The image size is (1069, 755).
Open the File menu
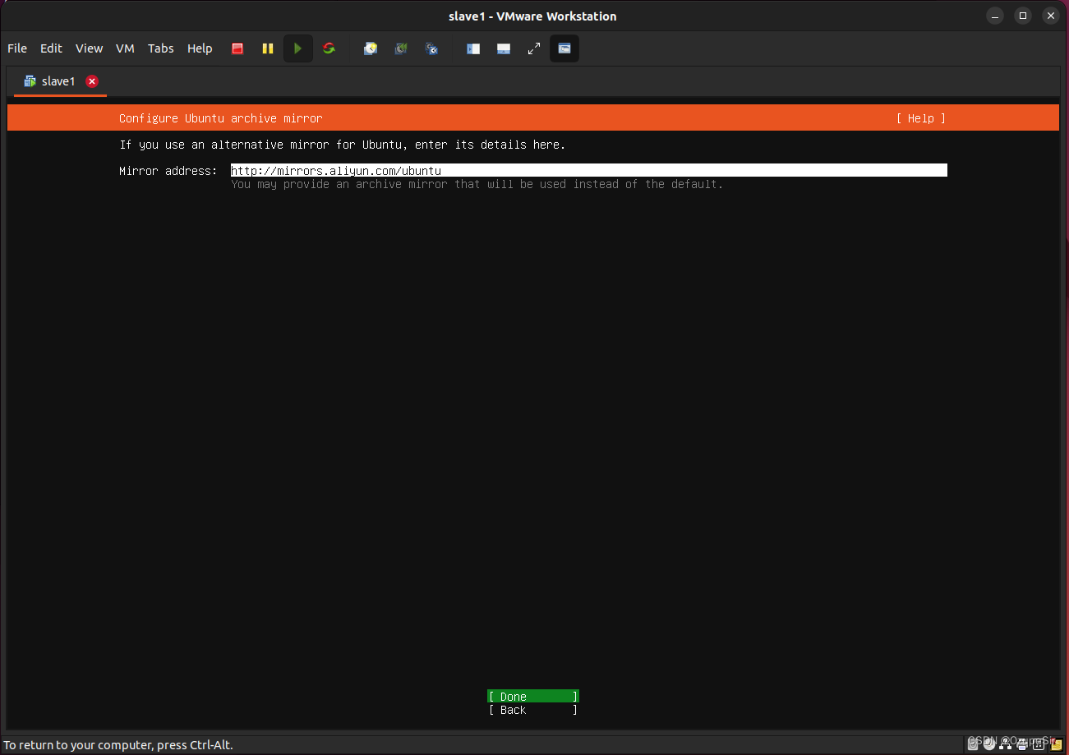[17, 48]
